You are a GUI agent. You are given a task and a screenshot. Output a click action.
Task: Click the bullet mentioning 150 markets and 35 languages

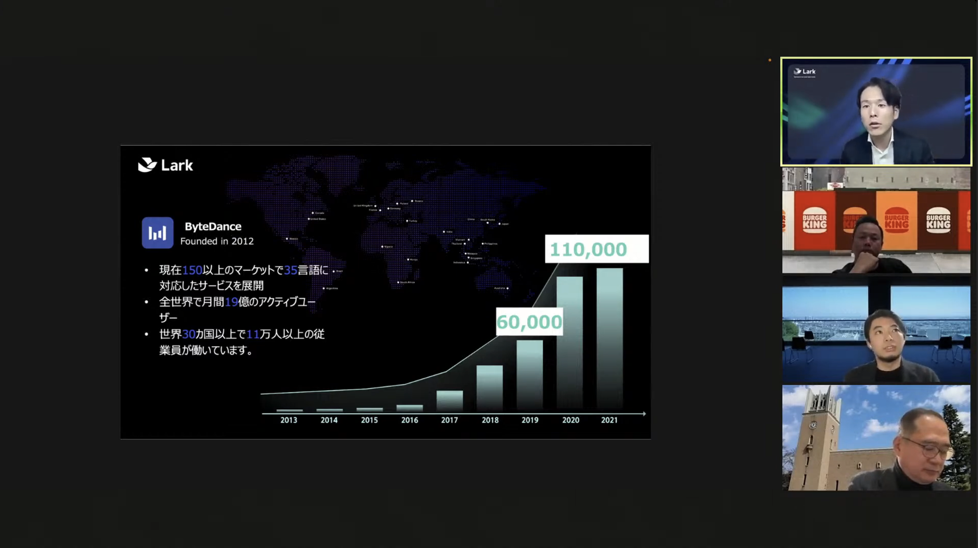[x=236, y=277]
